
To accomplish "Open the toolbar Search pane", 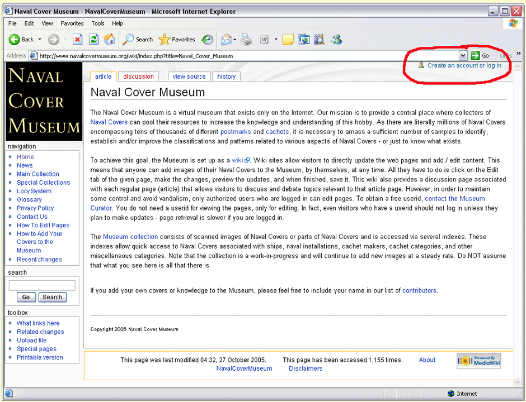I will 138,39.
